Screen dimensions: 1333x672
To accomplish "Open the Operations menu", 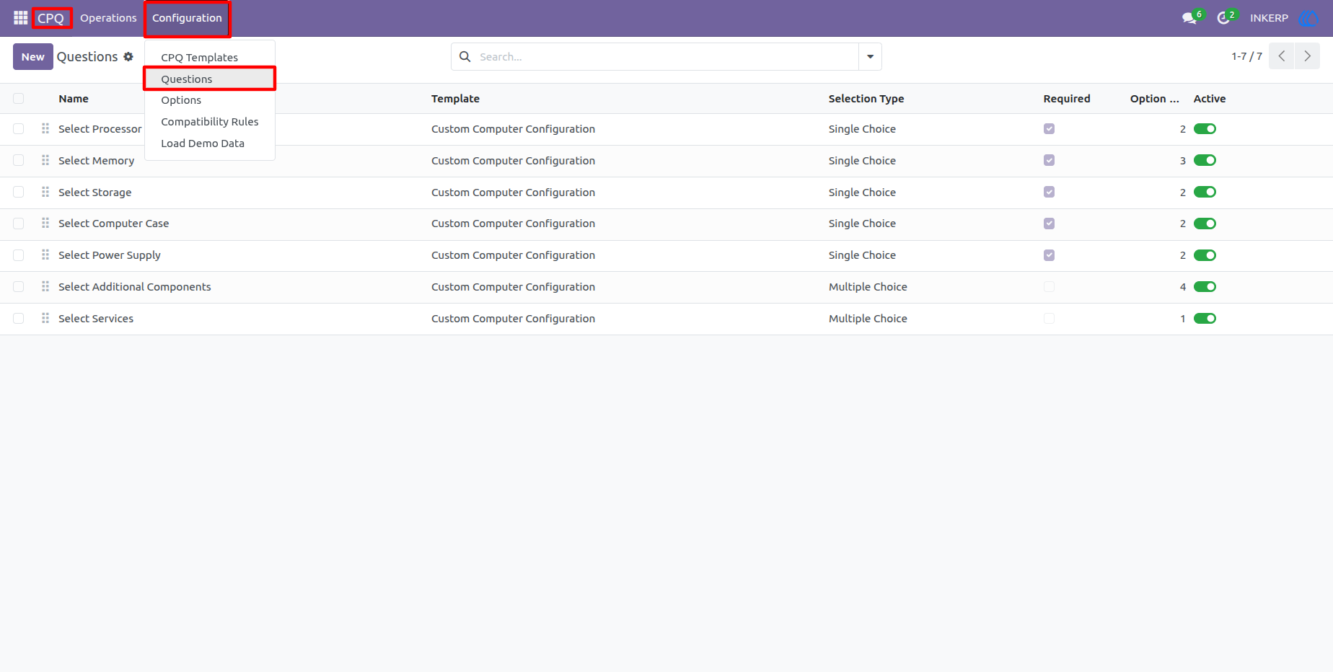I will (108, 18).
